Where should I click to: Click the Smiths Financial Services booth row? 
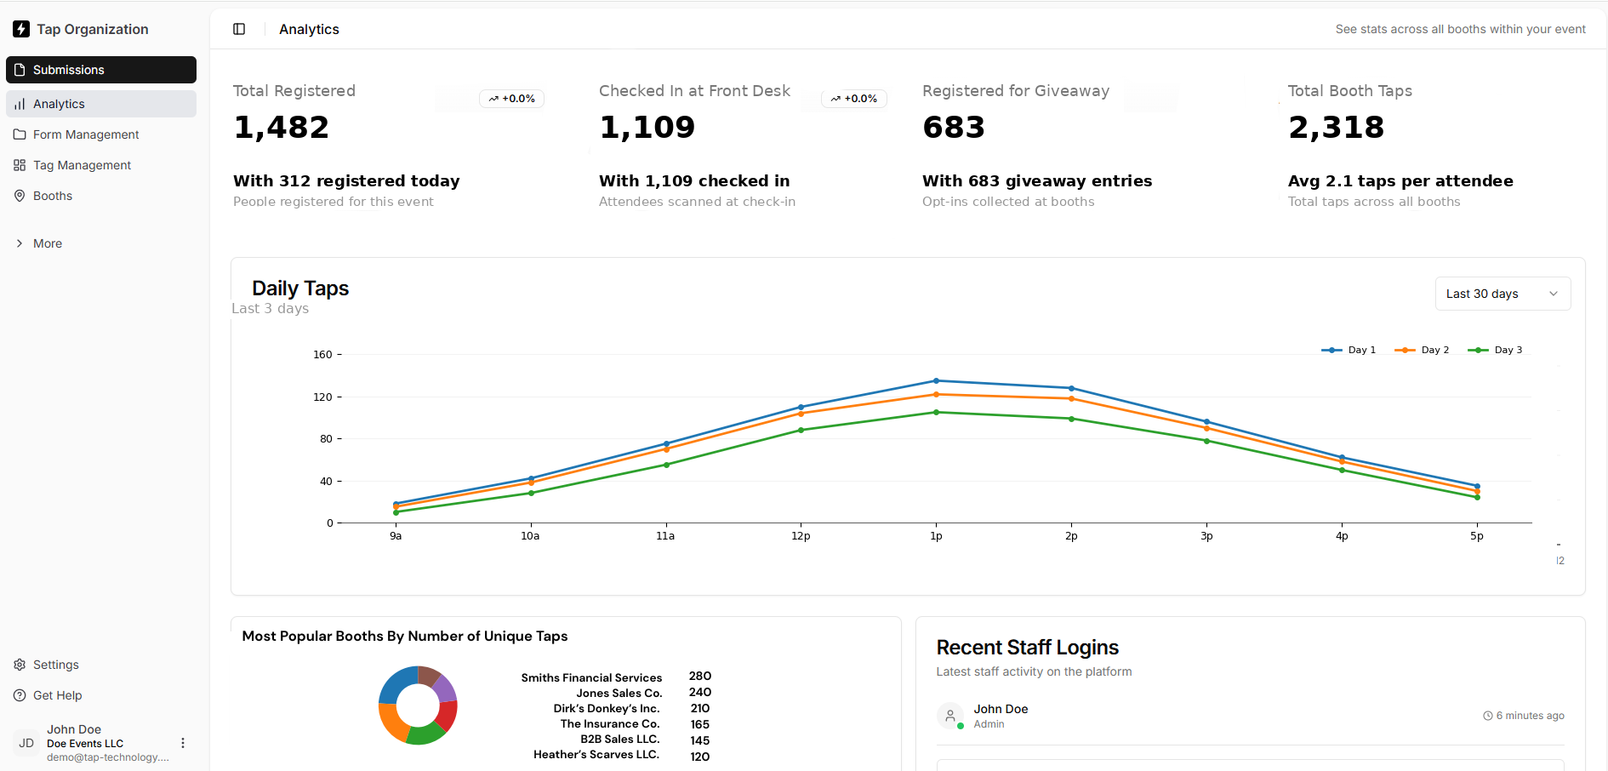point(613,677)
